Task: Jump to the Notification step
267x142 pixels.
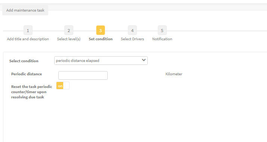Action: pyautogui.click(x=162, y=39)
